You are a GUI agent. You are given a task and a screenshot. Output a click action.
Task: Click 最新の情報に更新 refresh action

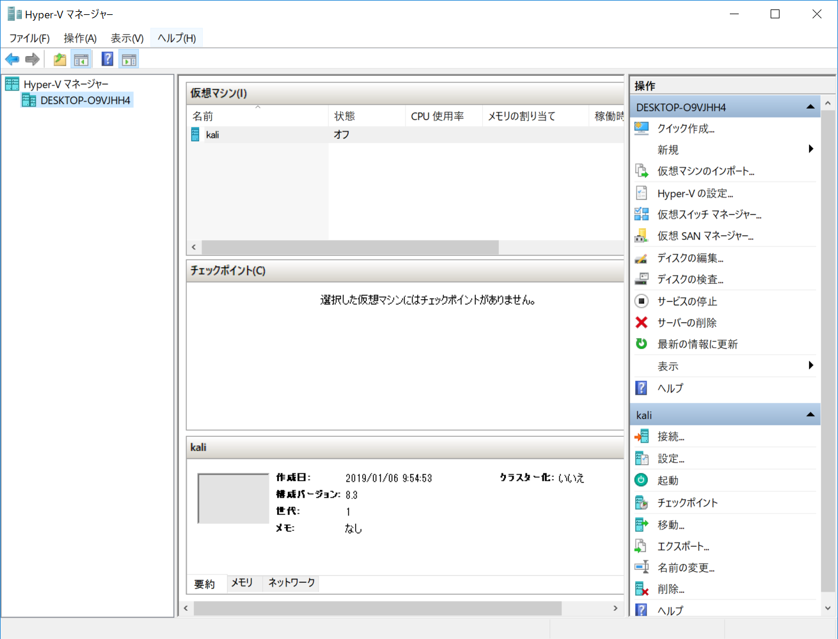(697, 344)
